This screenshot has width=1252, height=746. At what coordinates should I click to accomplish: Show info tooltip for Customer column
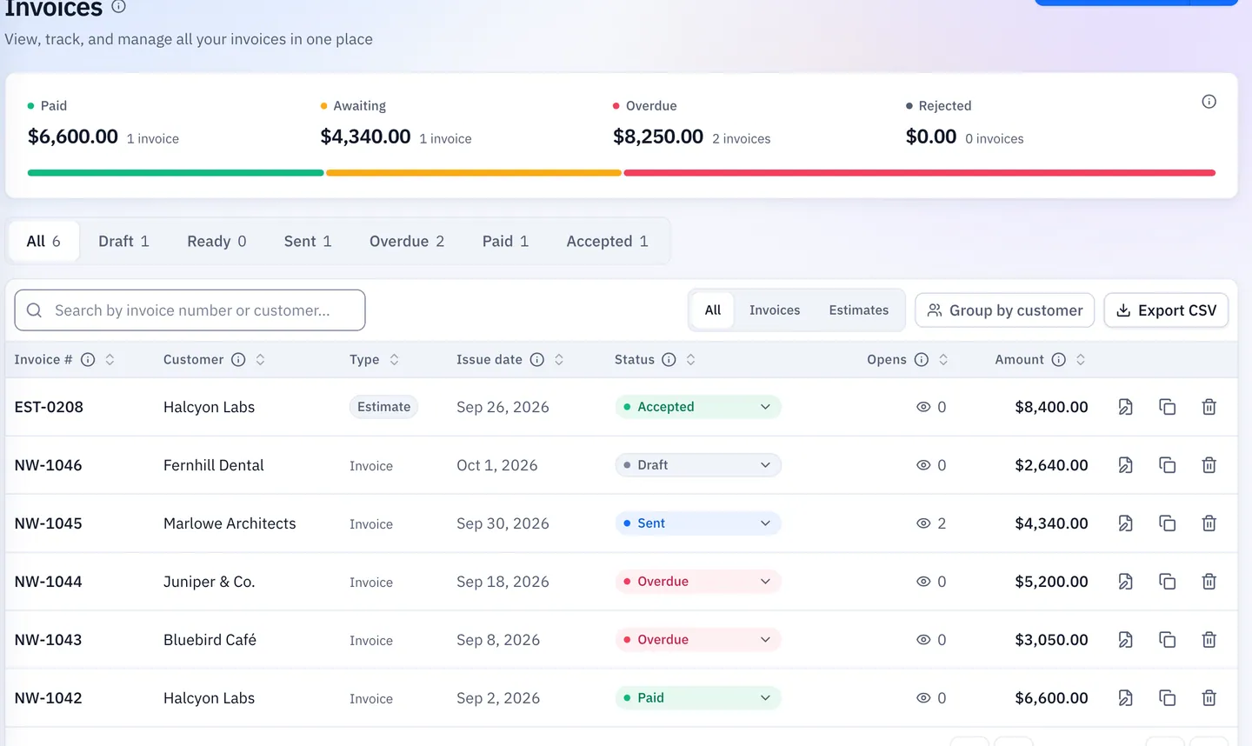coord(238,360)
